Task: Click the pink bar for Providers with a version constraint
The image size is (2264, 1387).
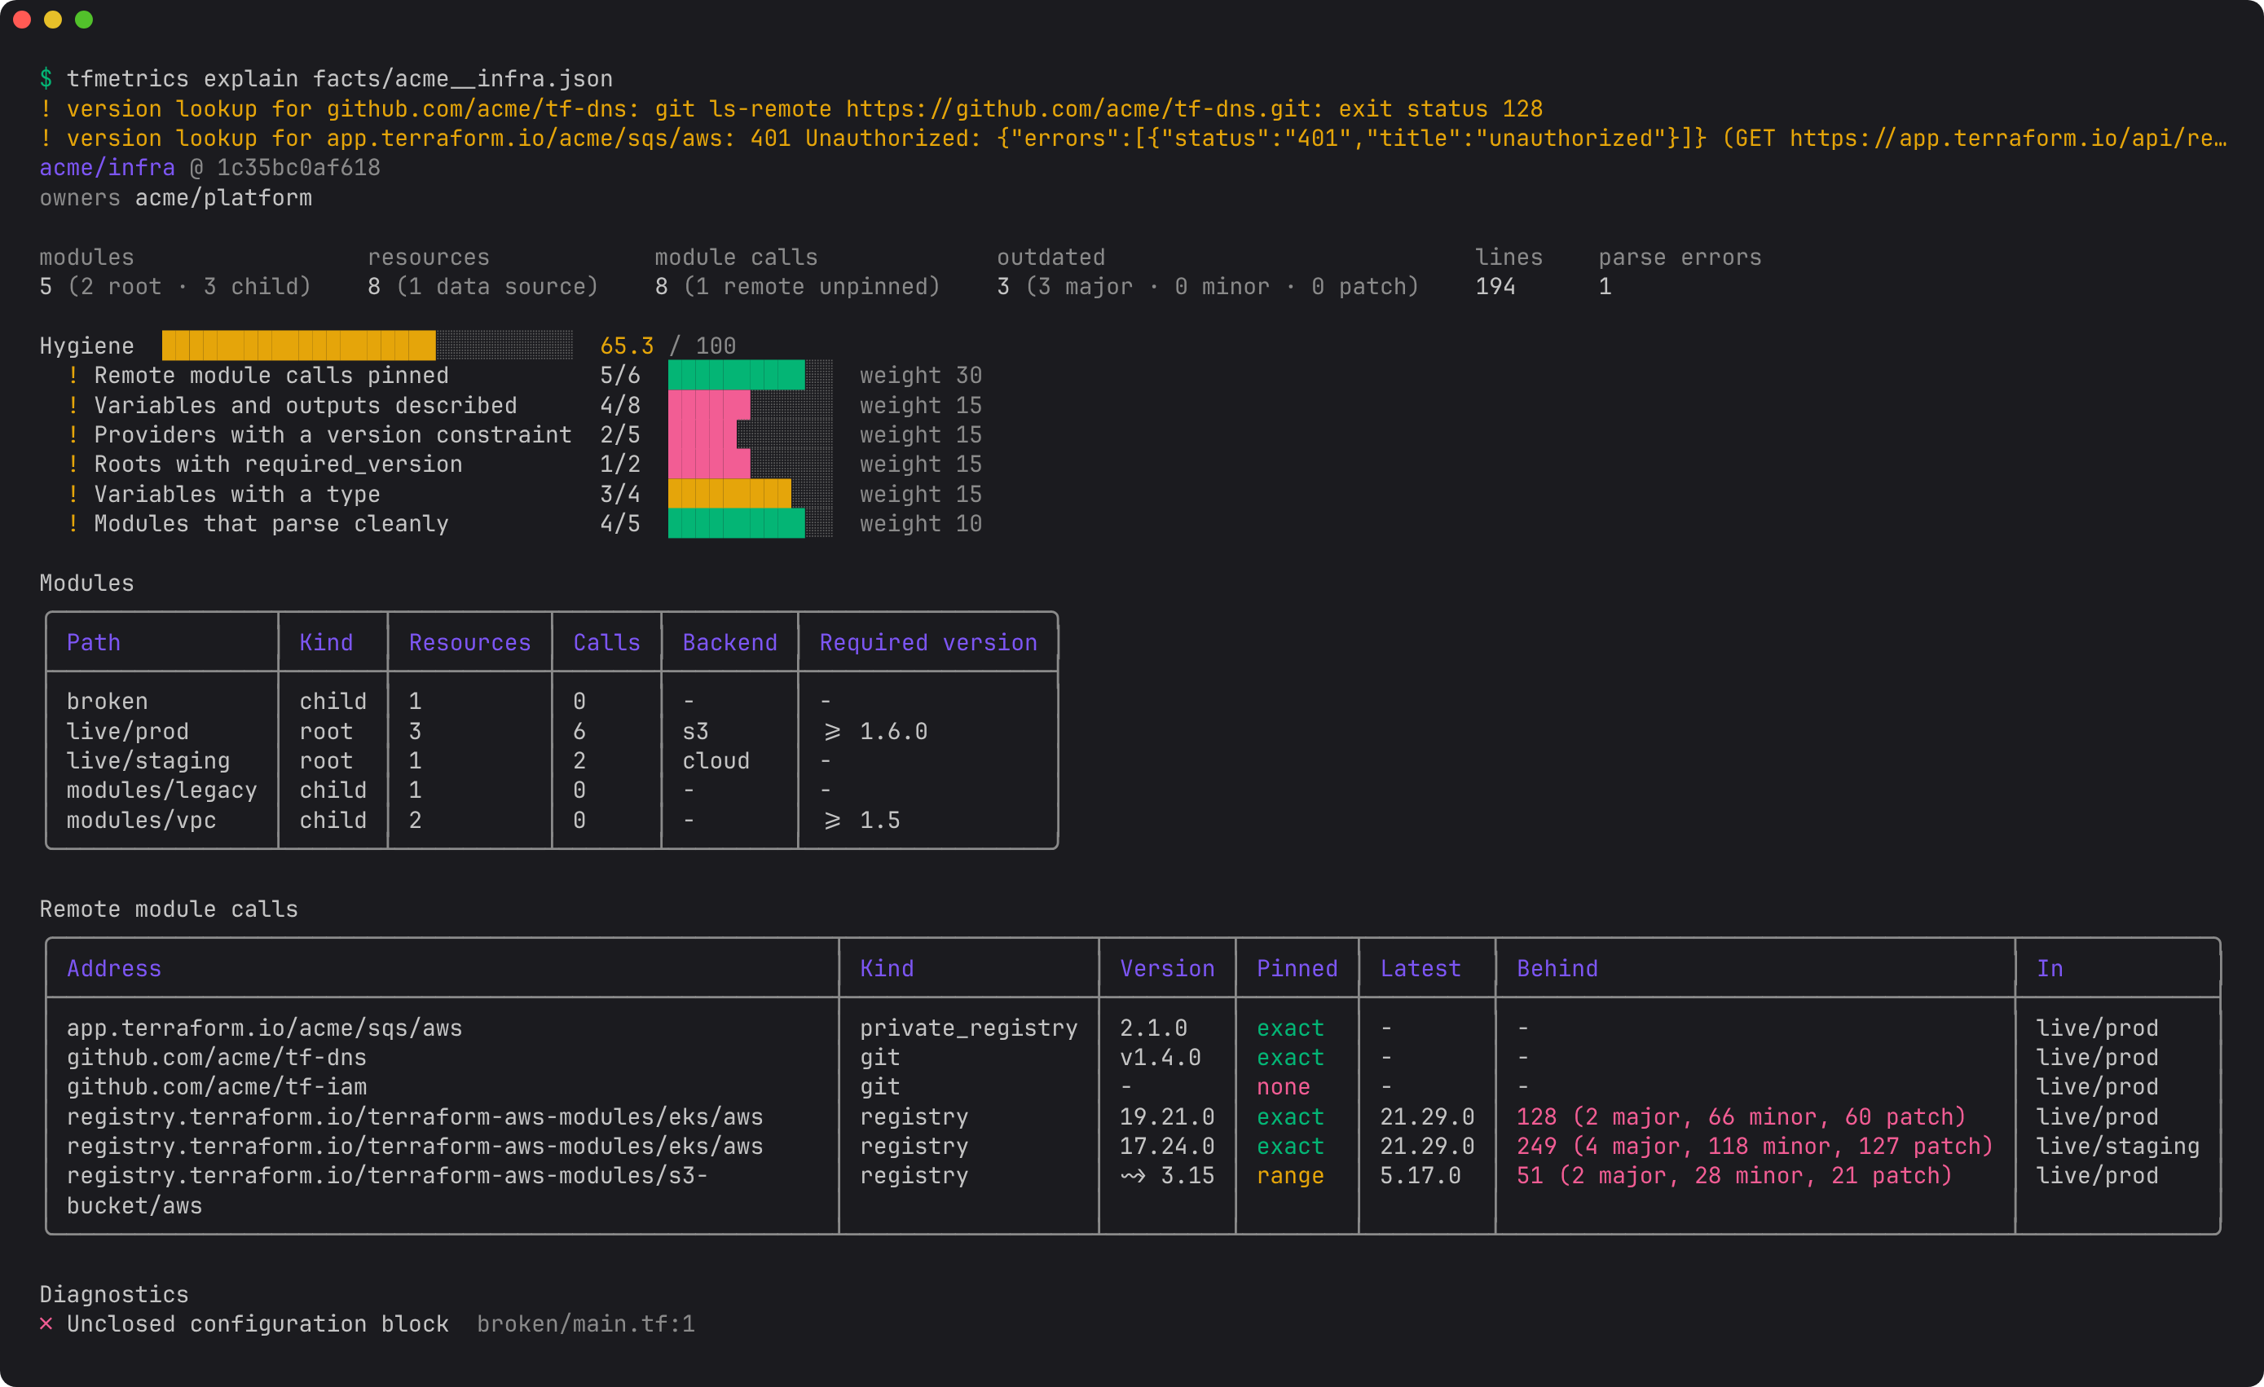Action: tap(702, 434)
